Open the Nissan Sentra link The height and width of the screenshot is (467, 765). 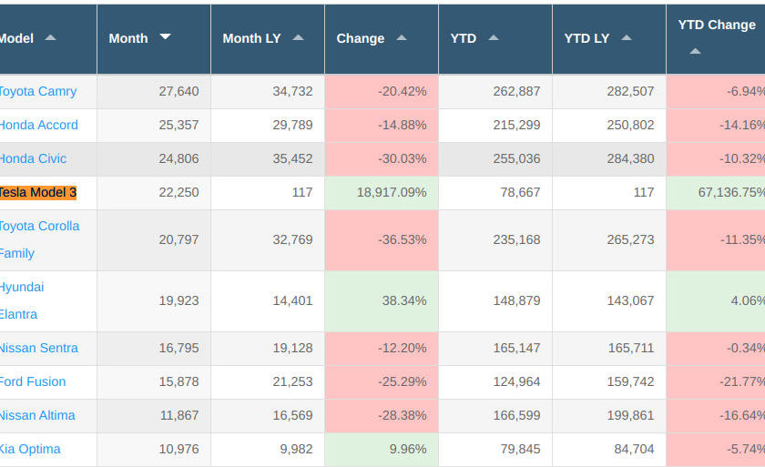coord(38,348)
